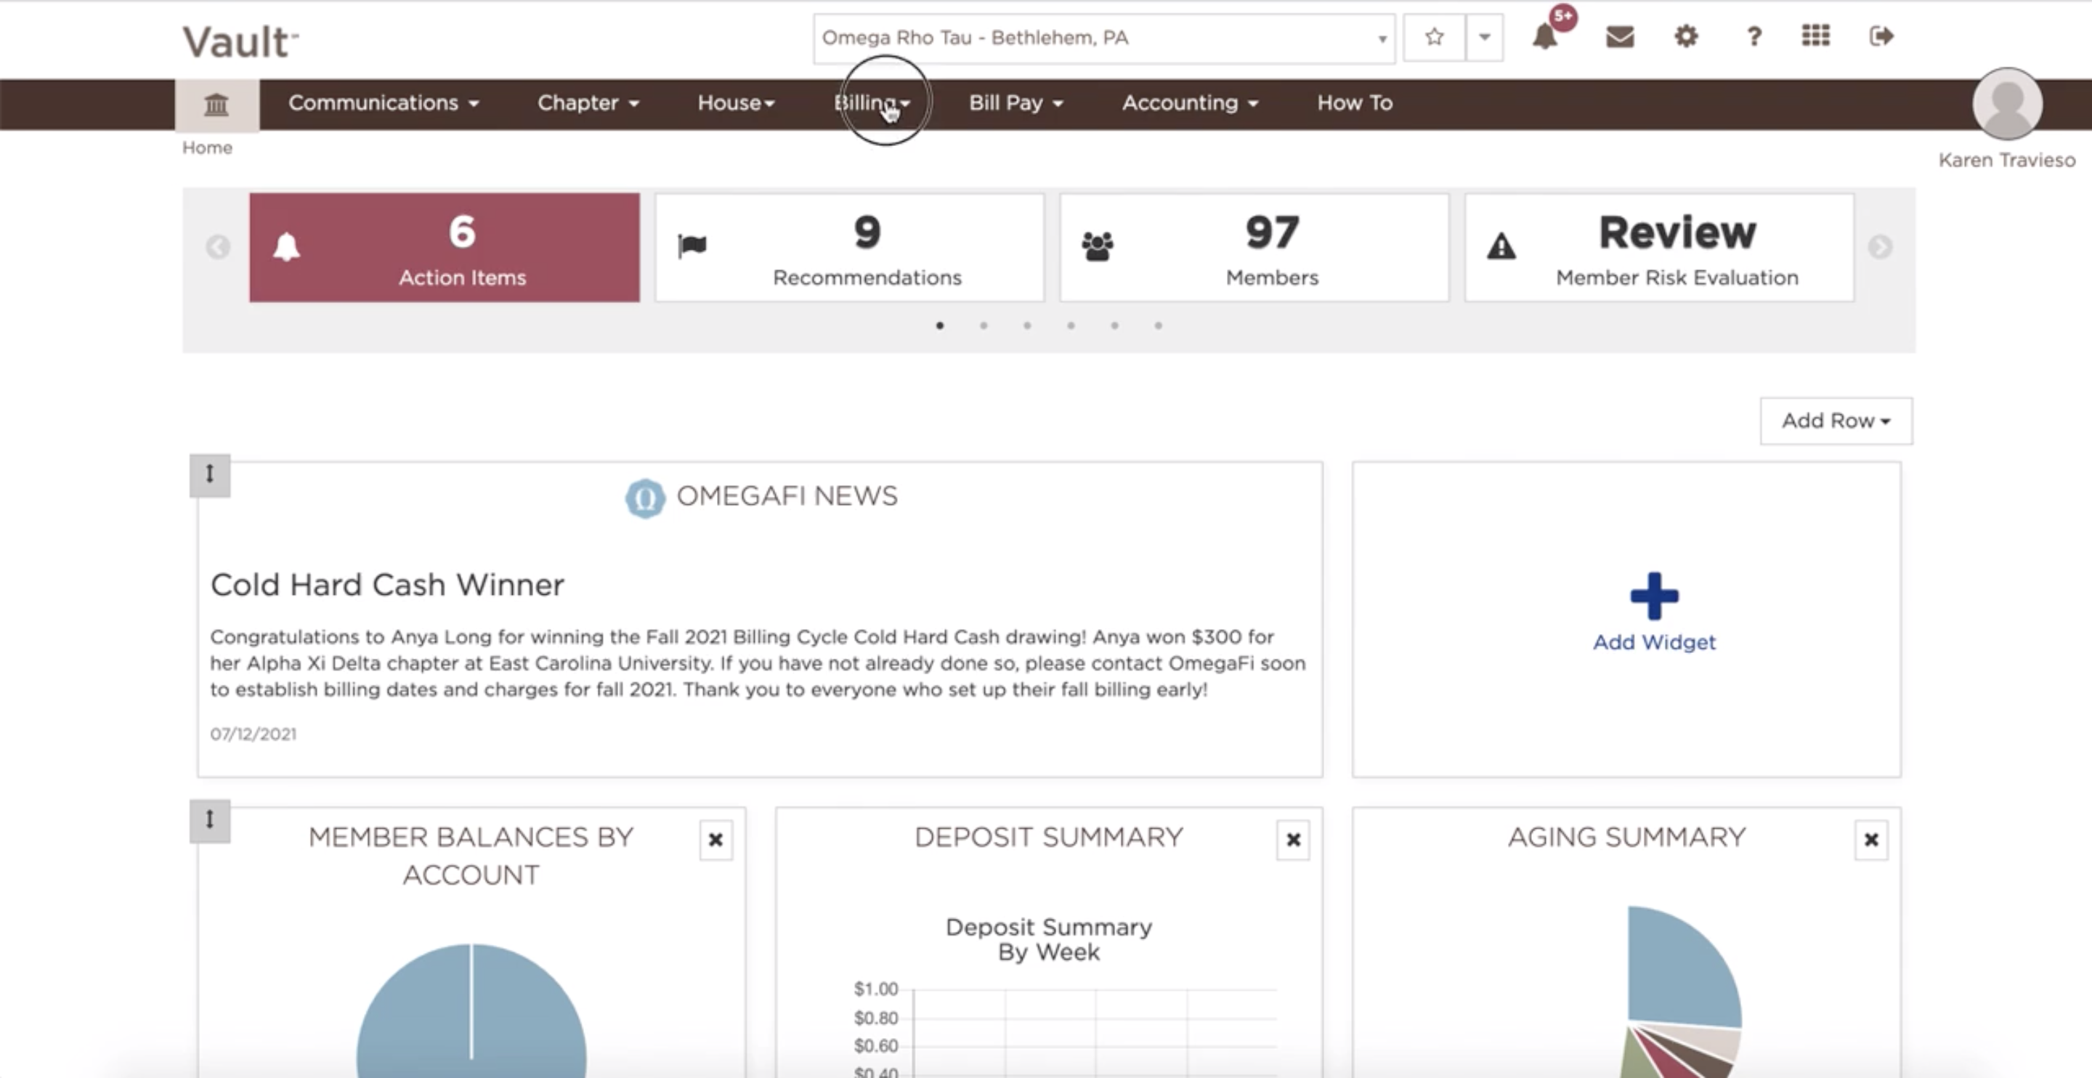Screen dimensions: 2092x1078
Task: Click the help question mark icon
Action: [1754, 36]
